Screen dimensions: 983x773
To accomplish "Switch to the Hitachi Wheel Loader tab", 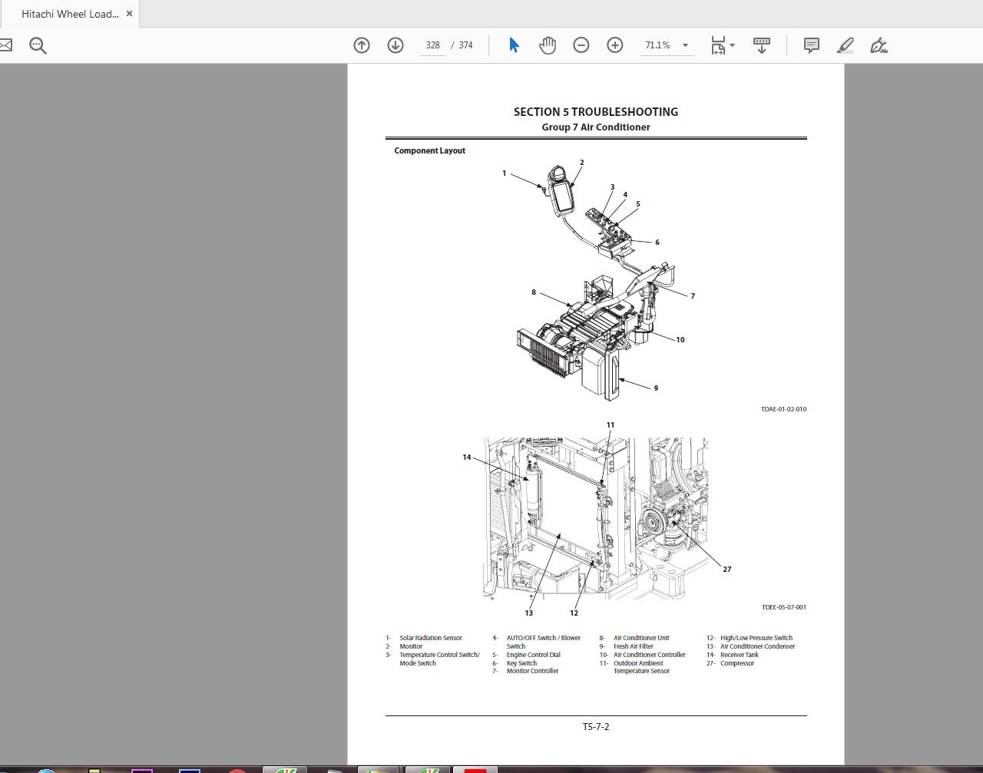I will tap(70, 14).
